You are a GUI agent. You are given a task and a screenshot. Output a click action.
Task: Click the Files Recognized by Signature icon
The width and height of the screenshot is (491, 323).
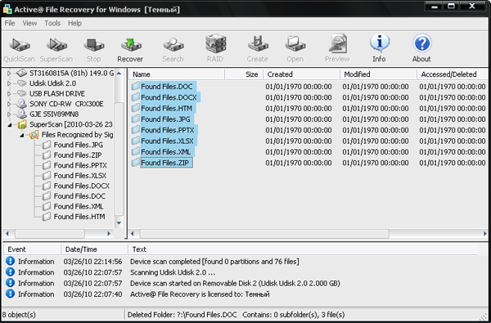point(34,135)
